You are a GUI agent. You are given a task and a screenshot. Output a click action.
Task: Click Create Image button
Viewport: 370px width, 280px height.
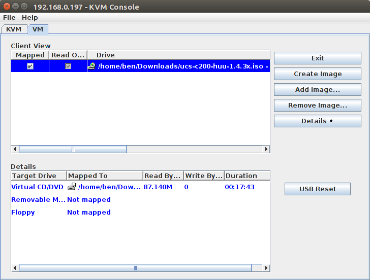pos(317,74)
